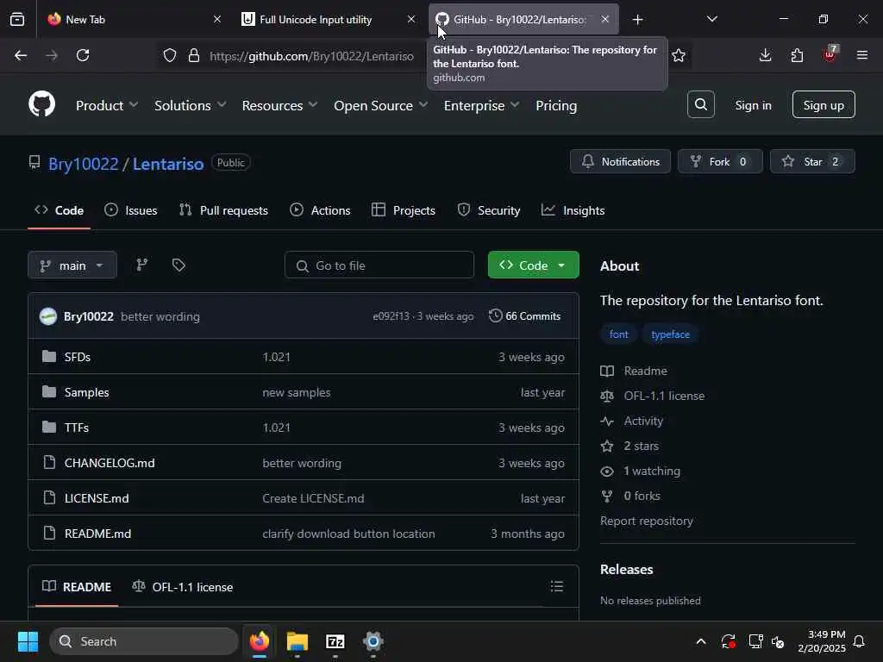Expand the Solutions menu
The width and height of the screenshot is (883, 662).
click(x=190, y=105)
